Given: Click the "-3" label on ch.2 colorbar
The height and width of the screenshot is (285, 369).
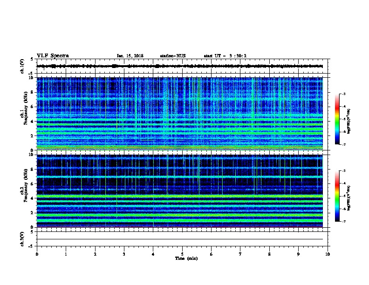Looking at the screenshot, I should point(344,171).
